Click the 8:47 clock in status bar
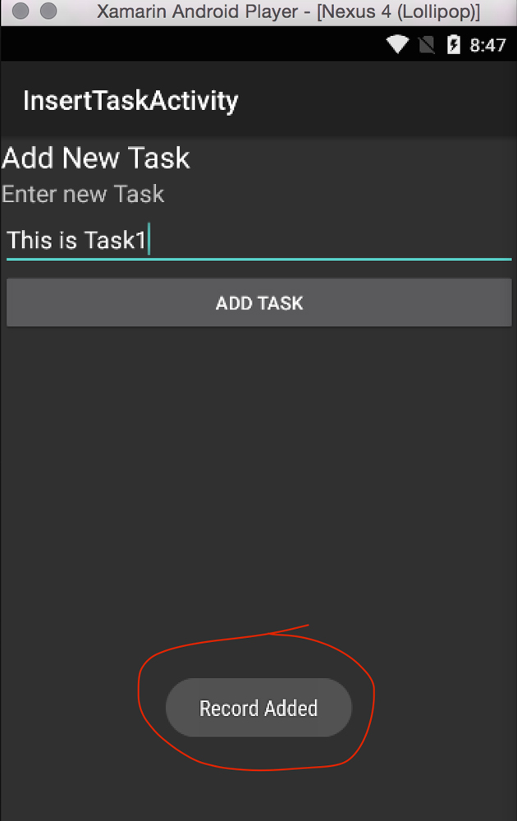The height and width of the screenshot is (821, 517). (x=487, y=45)
